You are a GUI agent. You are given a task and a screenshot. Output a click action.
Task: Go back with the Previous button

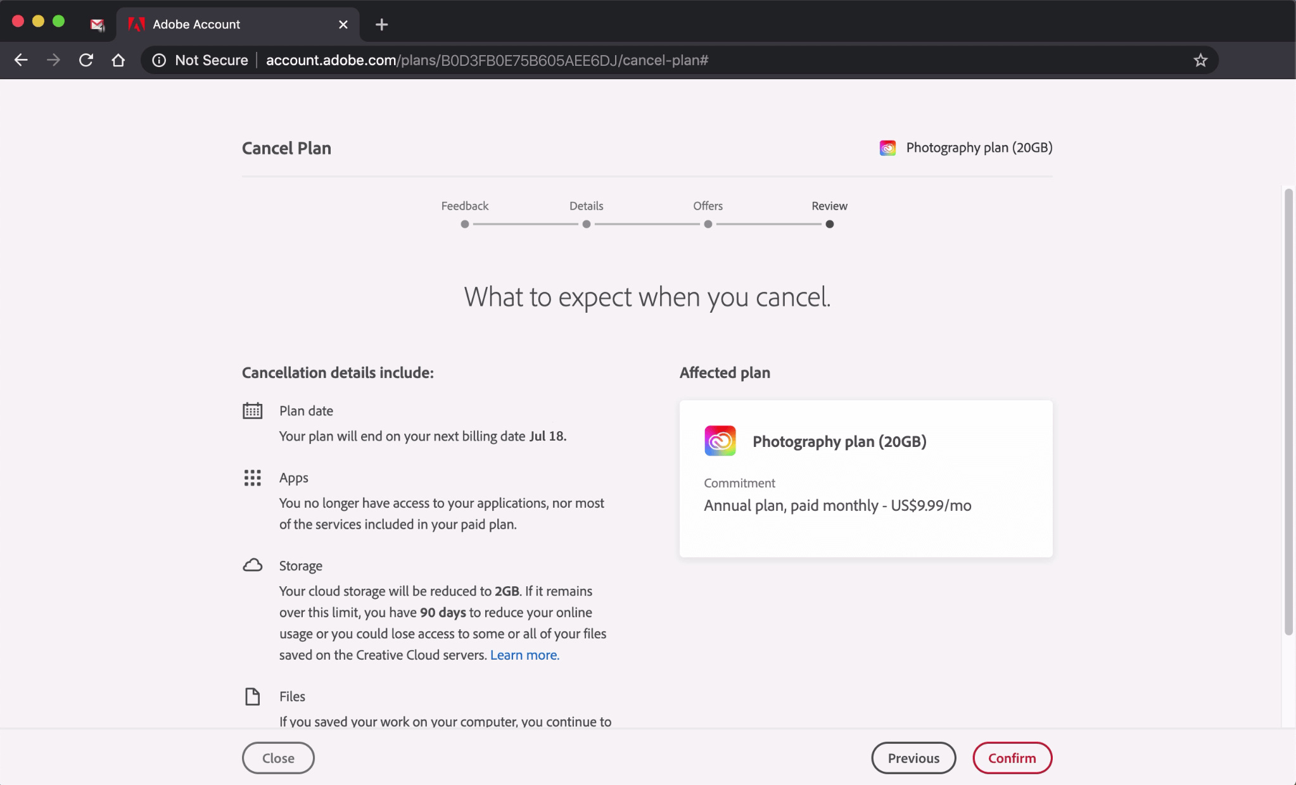pos(913,758)
